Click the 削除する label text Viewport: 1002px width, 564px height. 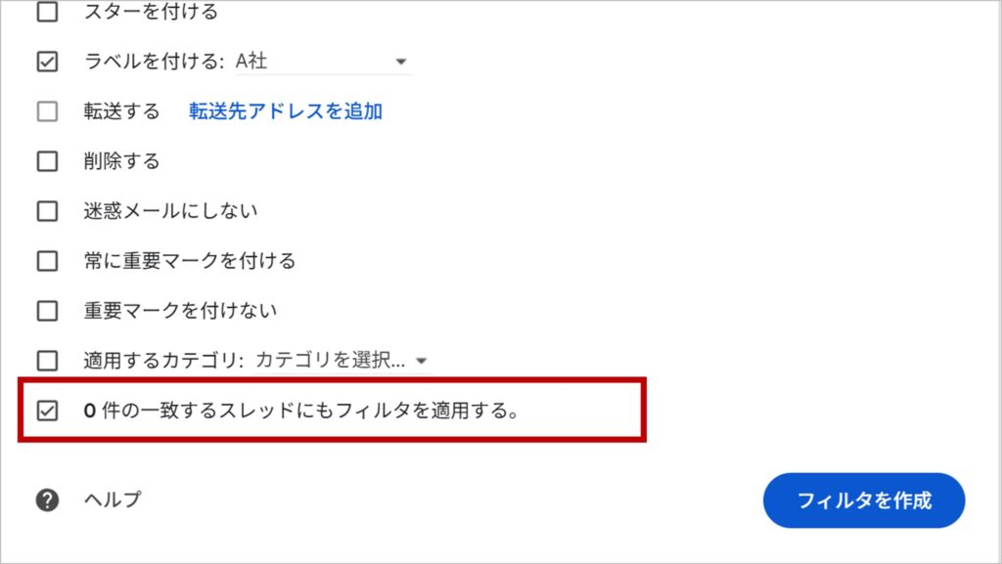point(121,161)
